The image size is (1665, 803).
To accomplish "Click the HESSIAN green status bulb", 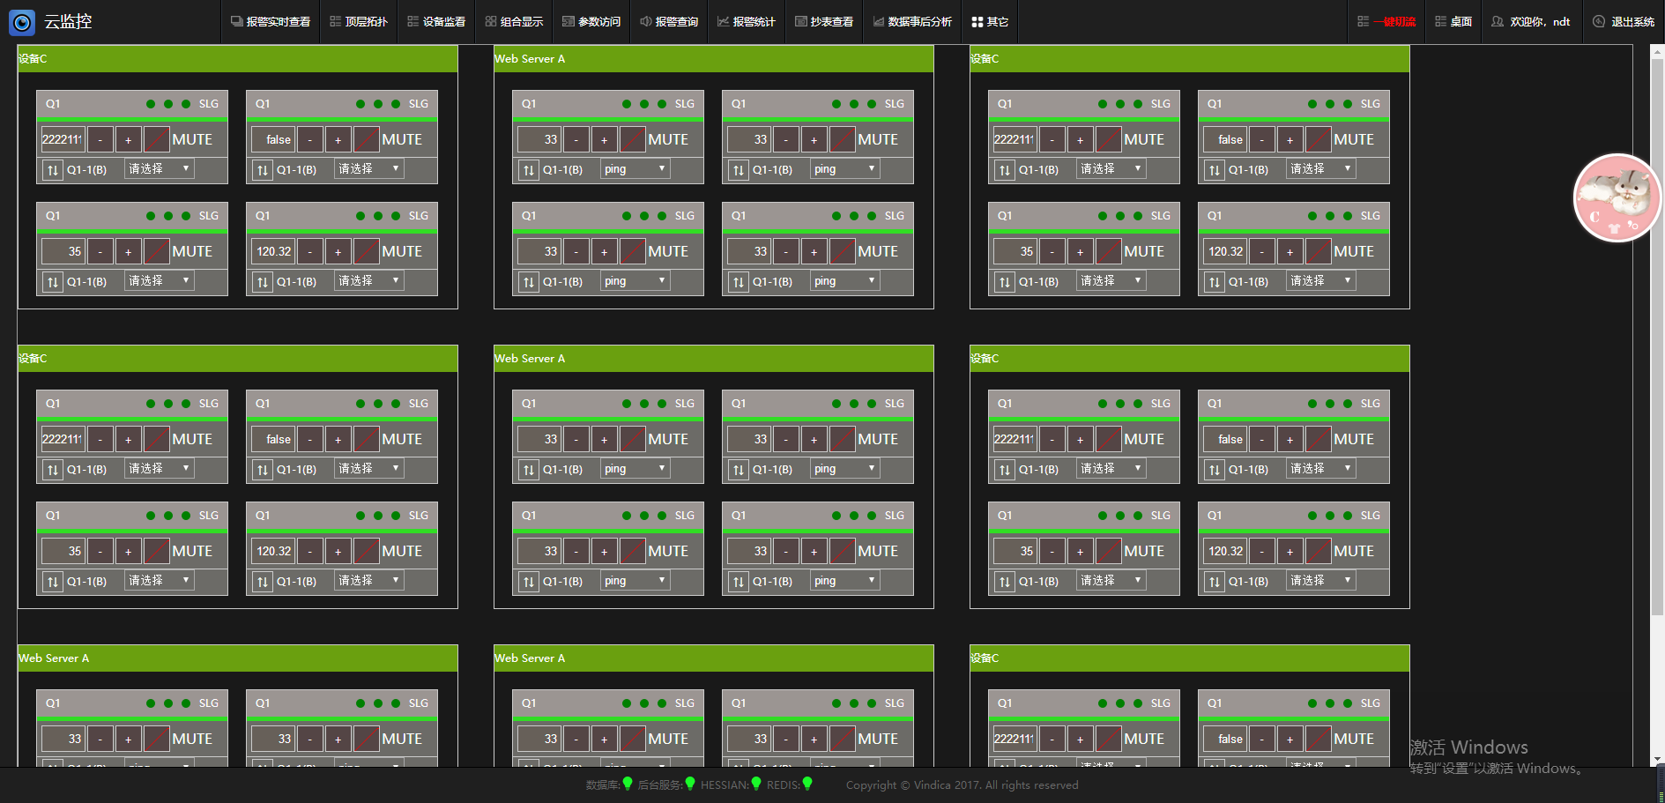I will 755,784.
